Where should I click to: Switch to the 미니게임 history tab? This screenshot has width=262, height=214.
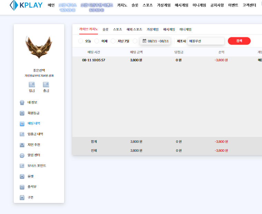(x=185, y=30)
